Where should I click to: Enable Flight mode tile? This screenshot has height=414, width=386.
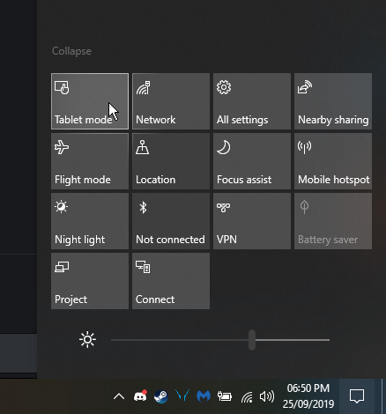tap(90, 161)
